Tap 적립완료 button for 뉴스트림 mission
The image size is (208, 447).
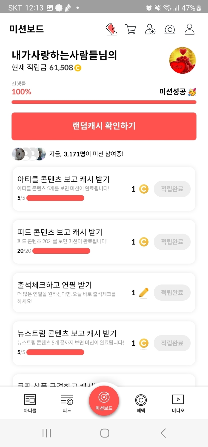pos(172,343)
